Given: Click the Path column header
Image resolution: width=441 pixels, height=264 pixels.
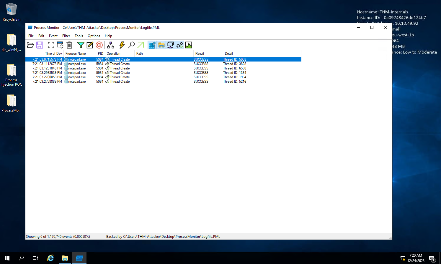Looking at the screenshot, I should [x=164, y=54].
